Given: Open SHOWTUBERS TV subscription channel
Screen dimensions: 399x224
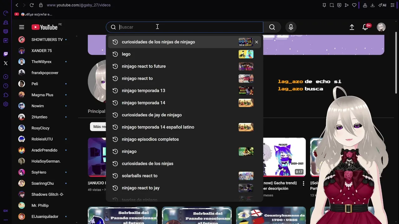Looking at the screenshot, I should (x=43, y=40).
